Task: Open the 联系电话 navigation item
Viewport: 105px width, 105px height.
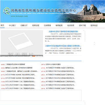Action: point(94,25)
